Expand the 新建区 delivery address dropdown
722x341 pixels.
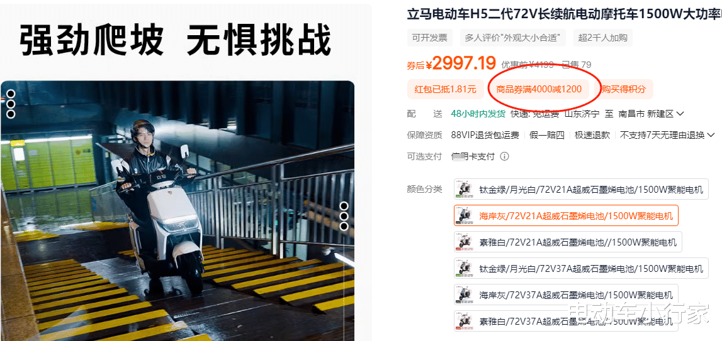point(680,114)
